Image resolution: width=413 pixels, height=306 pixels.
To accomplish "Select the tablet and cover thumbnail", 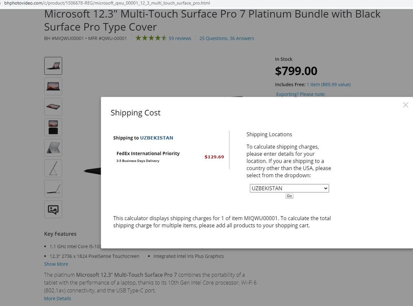I will [53, 127].
